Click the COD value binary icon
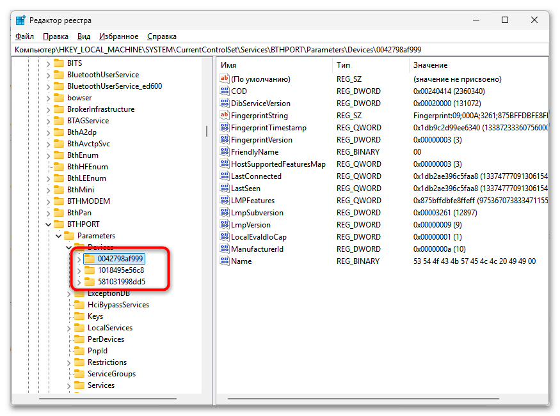The height and width of the screenshot is (416, 560). [x=224, y=91]
